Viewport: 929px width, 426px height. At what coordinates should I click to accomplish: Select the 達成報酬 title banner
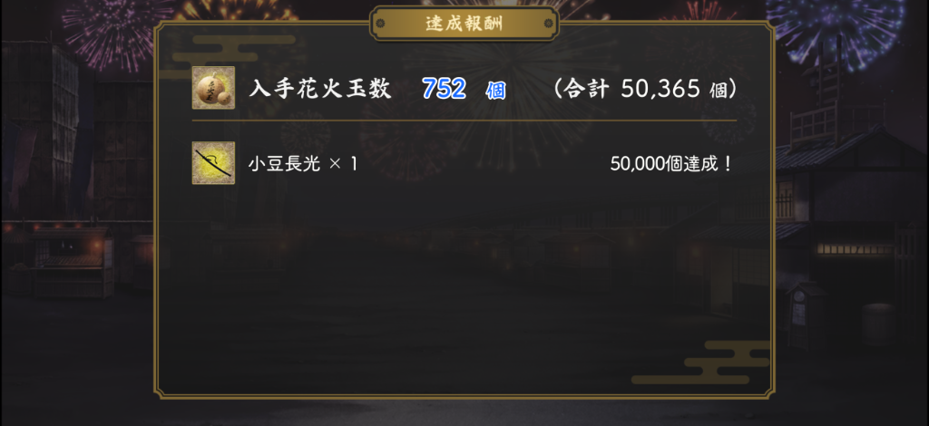pyautogui.click(x=464, y=24)
